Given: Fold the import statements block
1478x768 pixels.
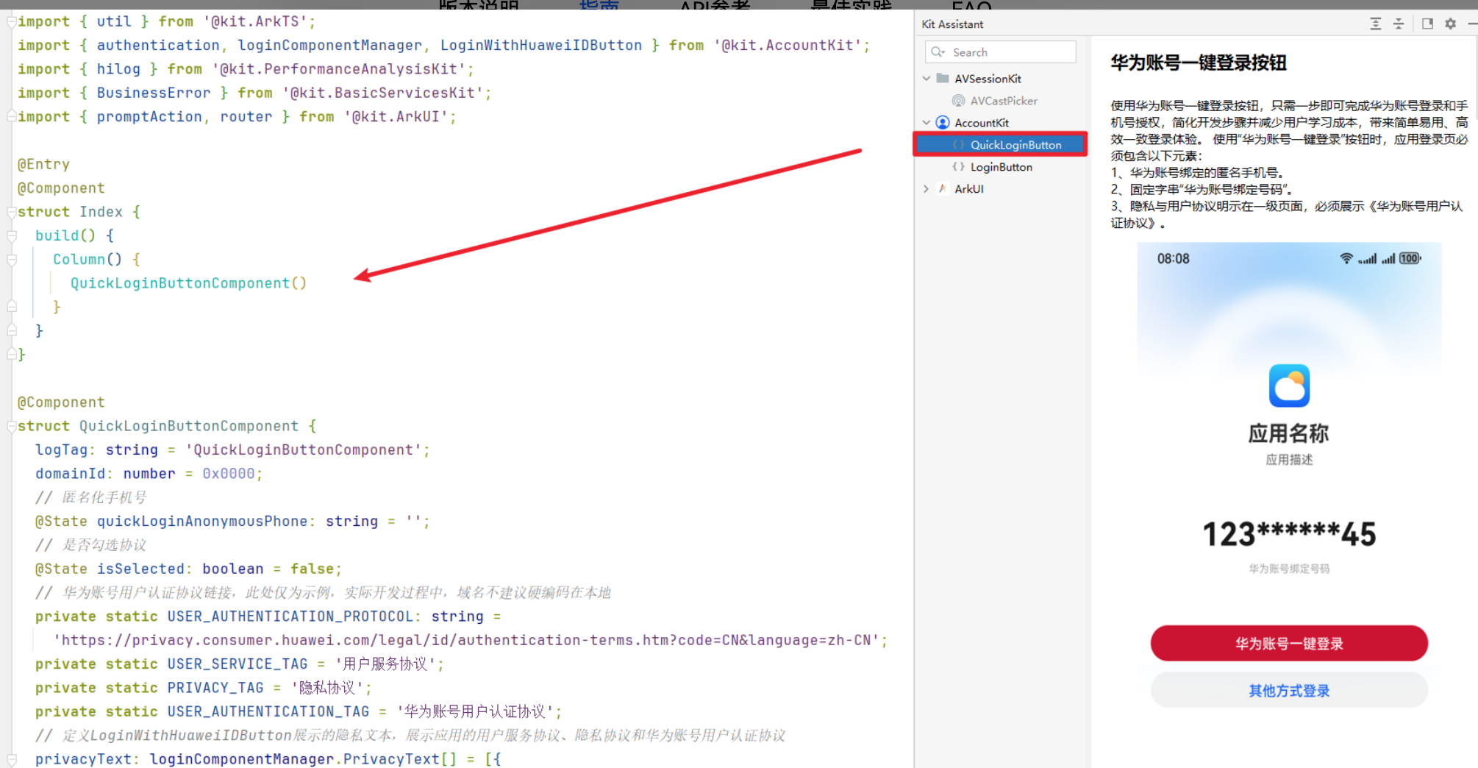Looking at the screenshot, I should tap(11, 21).
